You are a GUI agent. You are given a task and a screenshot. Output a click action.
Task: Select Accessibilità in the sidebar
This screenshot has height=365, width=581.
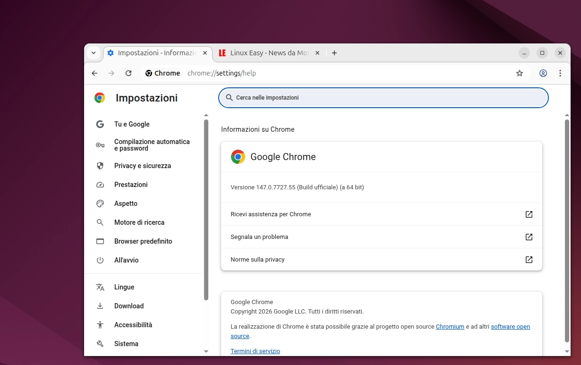coord(133,325)
